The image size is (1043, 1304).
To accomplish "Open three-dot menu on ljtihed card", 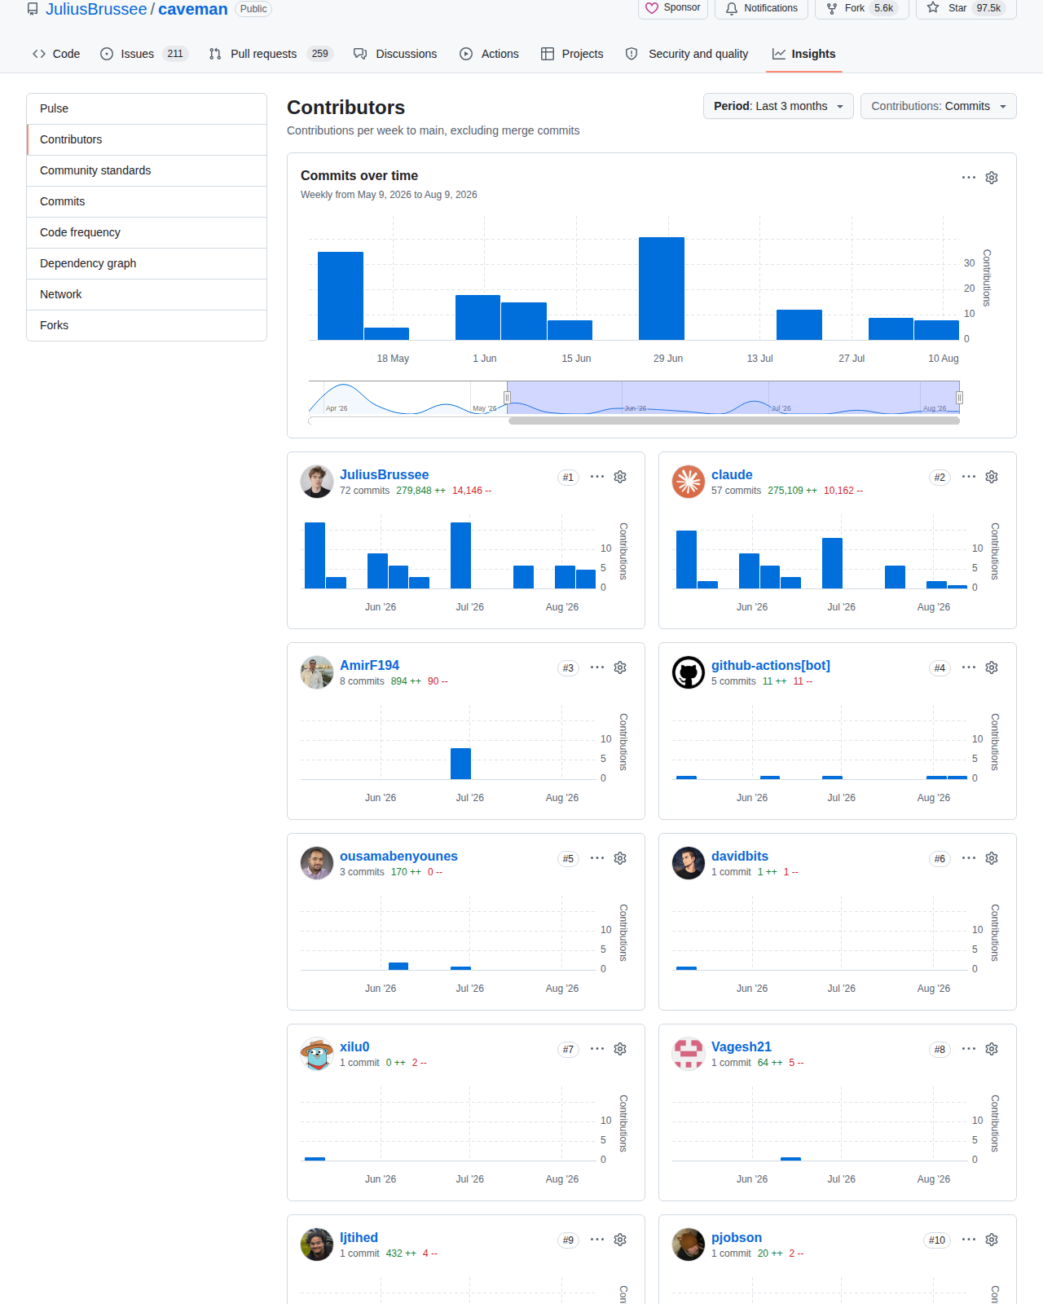I will click(x=597, y=1240).
